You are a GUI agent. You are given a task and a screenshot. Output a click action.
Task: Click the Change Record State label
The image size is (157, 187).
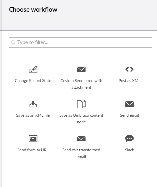click(x=33, y=81)
